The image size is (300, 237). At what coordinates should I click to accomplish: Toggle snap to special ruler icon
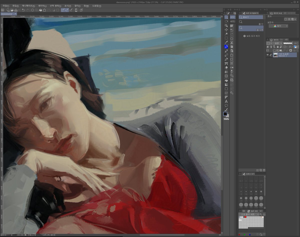[67, 10]
